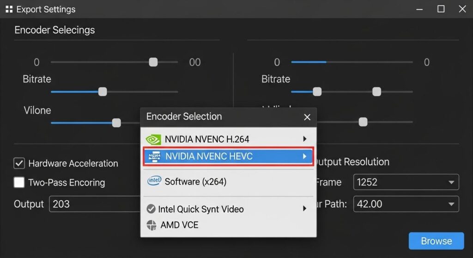This screenshot has width=473, height=258.
Task: Disable the Hardware Acceleration checkbox
Action: [x=19, y=163]
